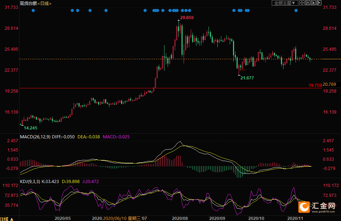Click the DEA:-0.038 value

pyautogui.click(x=89, y=137)
